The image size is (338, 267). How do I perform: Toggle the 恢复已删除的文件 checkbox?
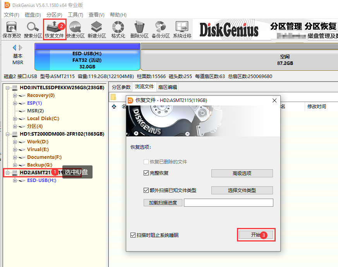pyautogui.click(x=146, y=162)
